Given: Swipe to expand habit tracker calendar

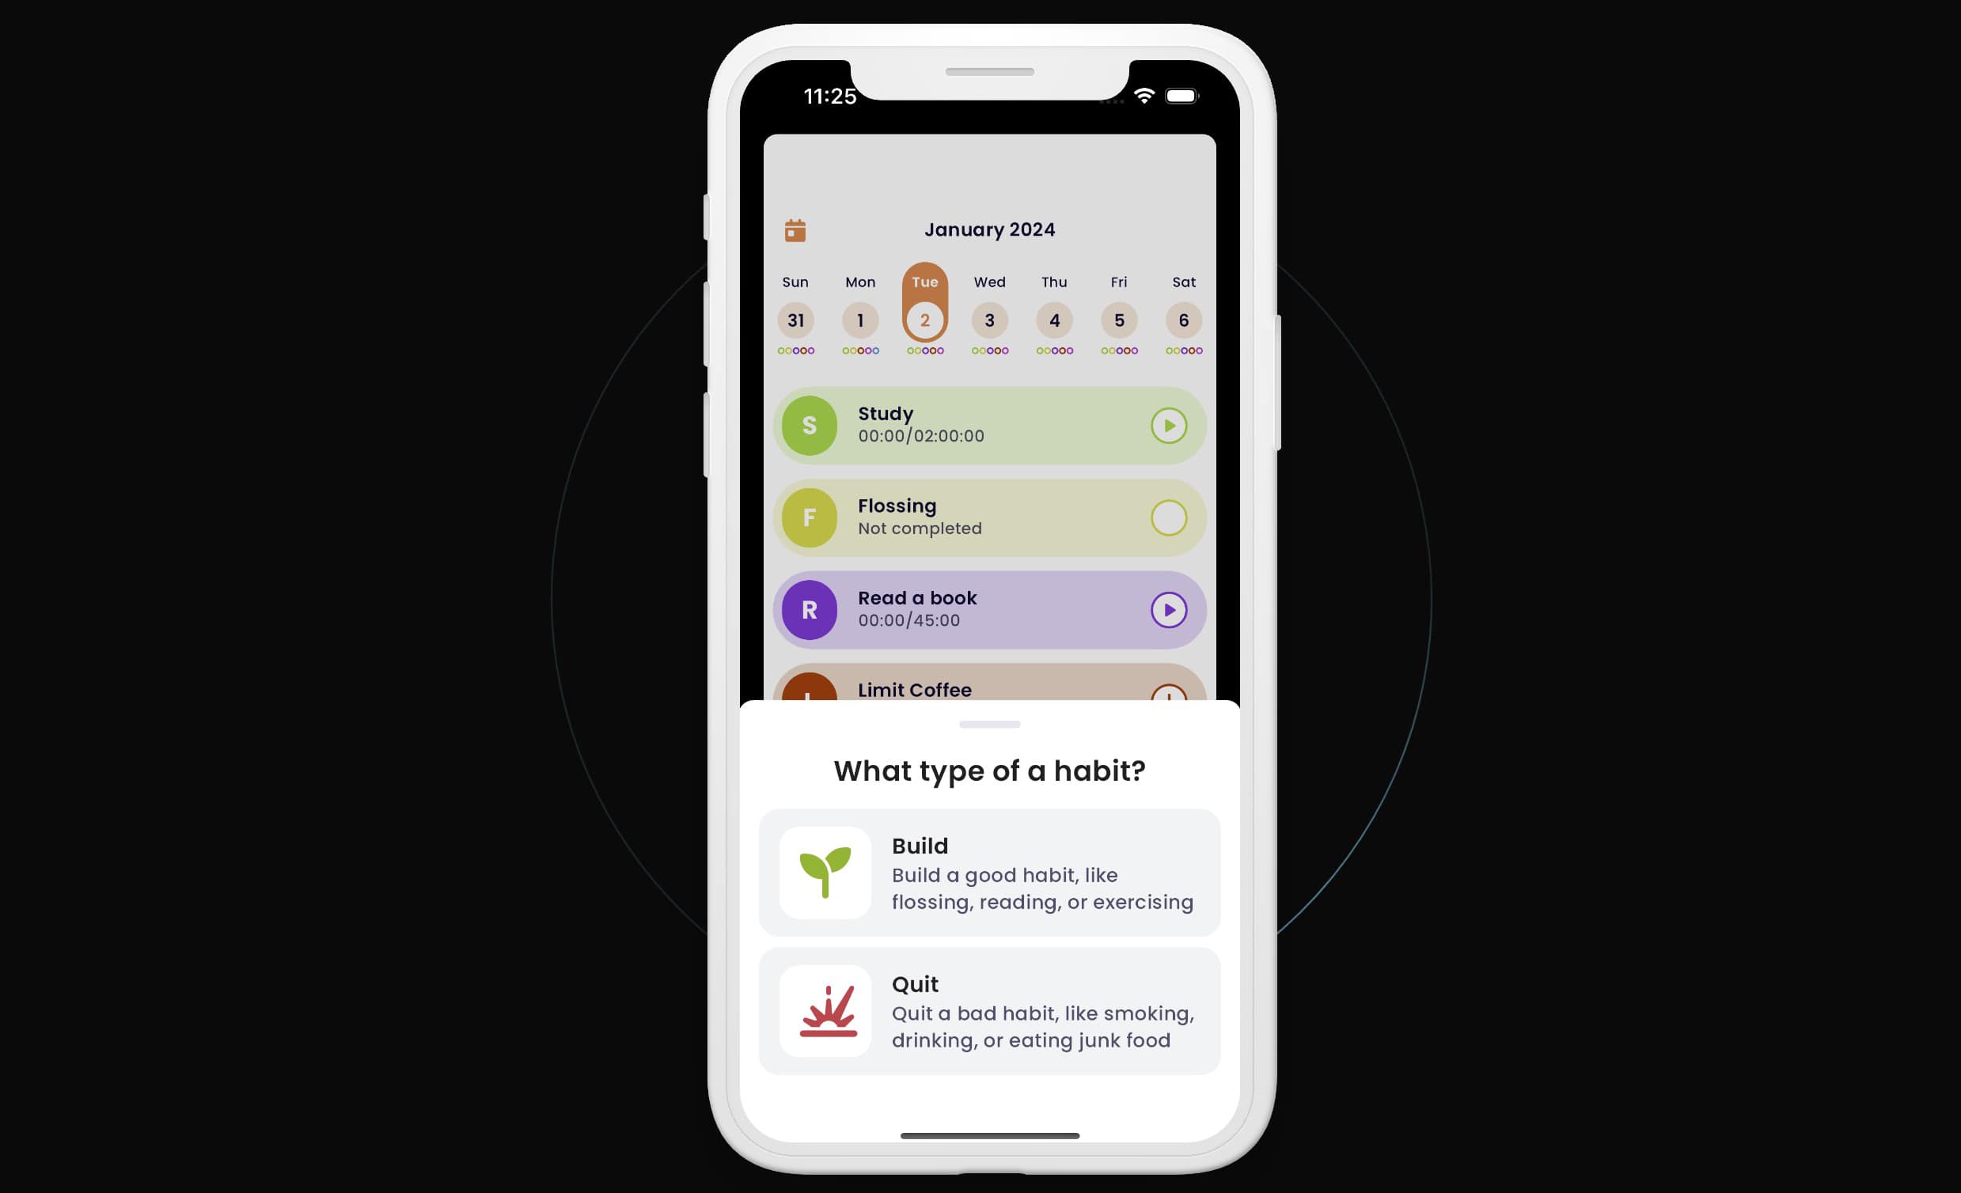Looking at the screenshot, I should 795,229.
